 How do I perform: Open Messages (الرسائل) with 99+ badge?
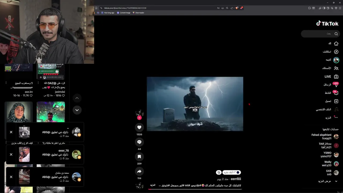coord(331,85)
